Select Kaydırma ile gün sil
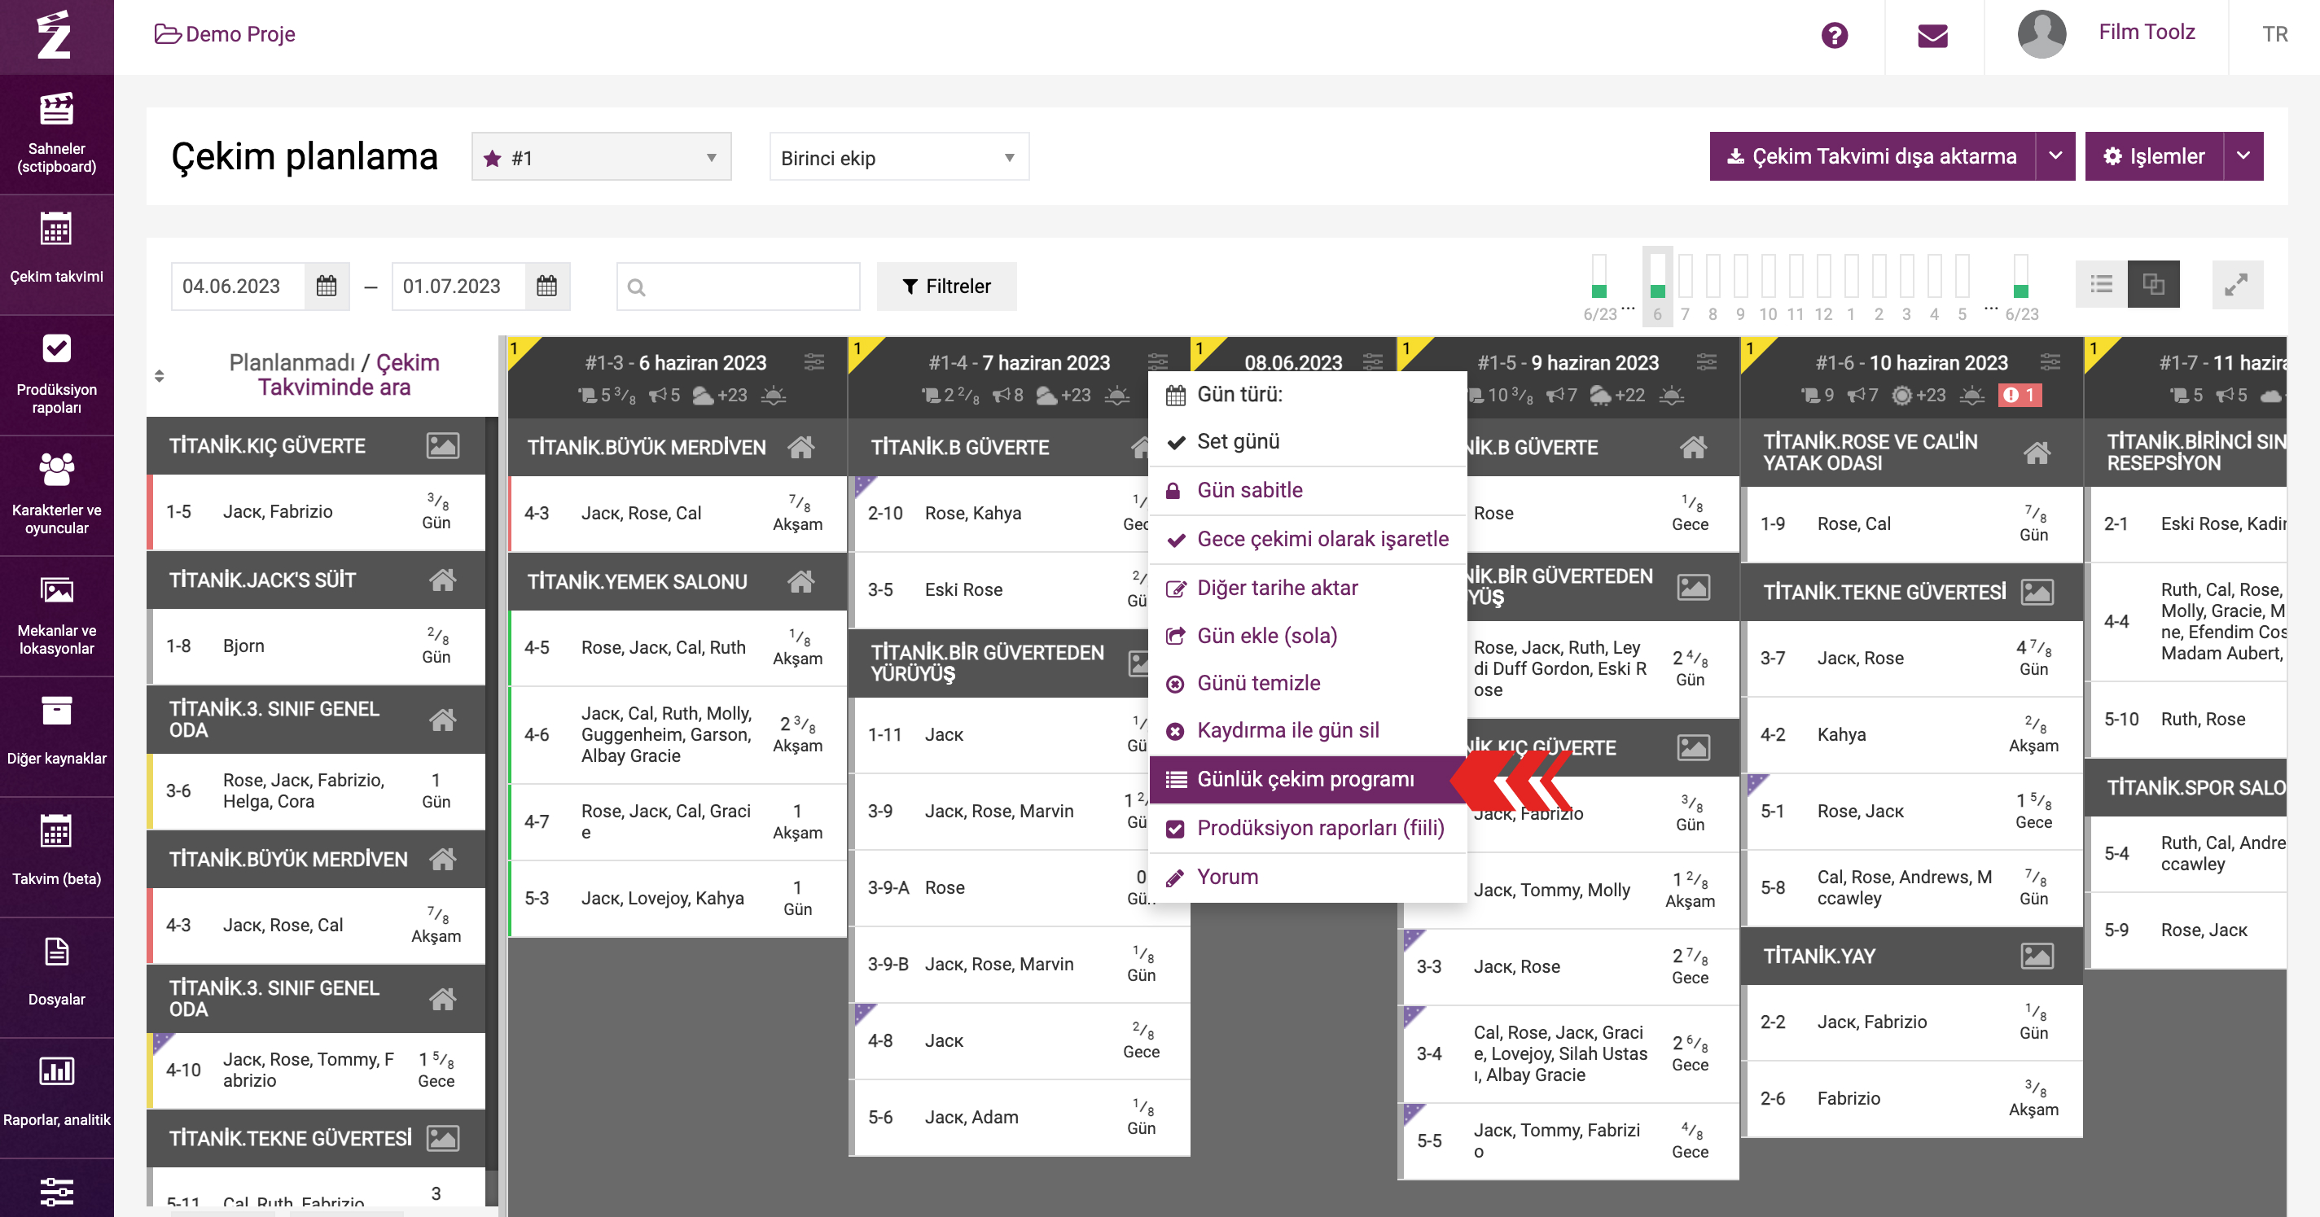This screenshot has width=2320, height=1217. (1308, 730)
